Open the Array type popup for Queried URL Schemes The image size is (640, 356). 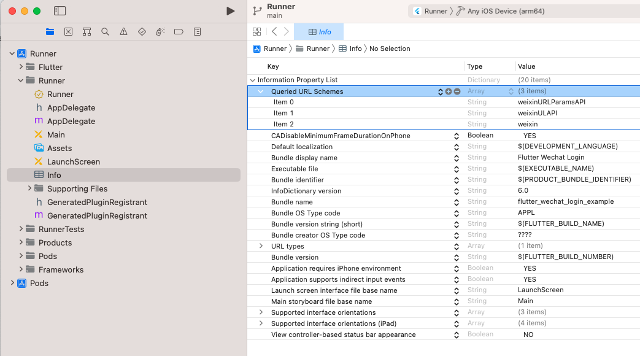(x=511, y=91)
